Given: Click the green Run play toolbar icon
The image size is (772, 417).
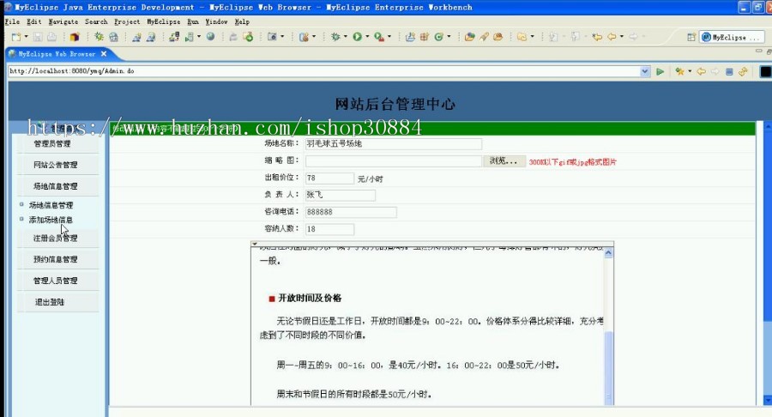Looking at the screenshot, I should (x=357, y=37).
